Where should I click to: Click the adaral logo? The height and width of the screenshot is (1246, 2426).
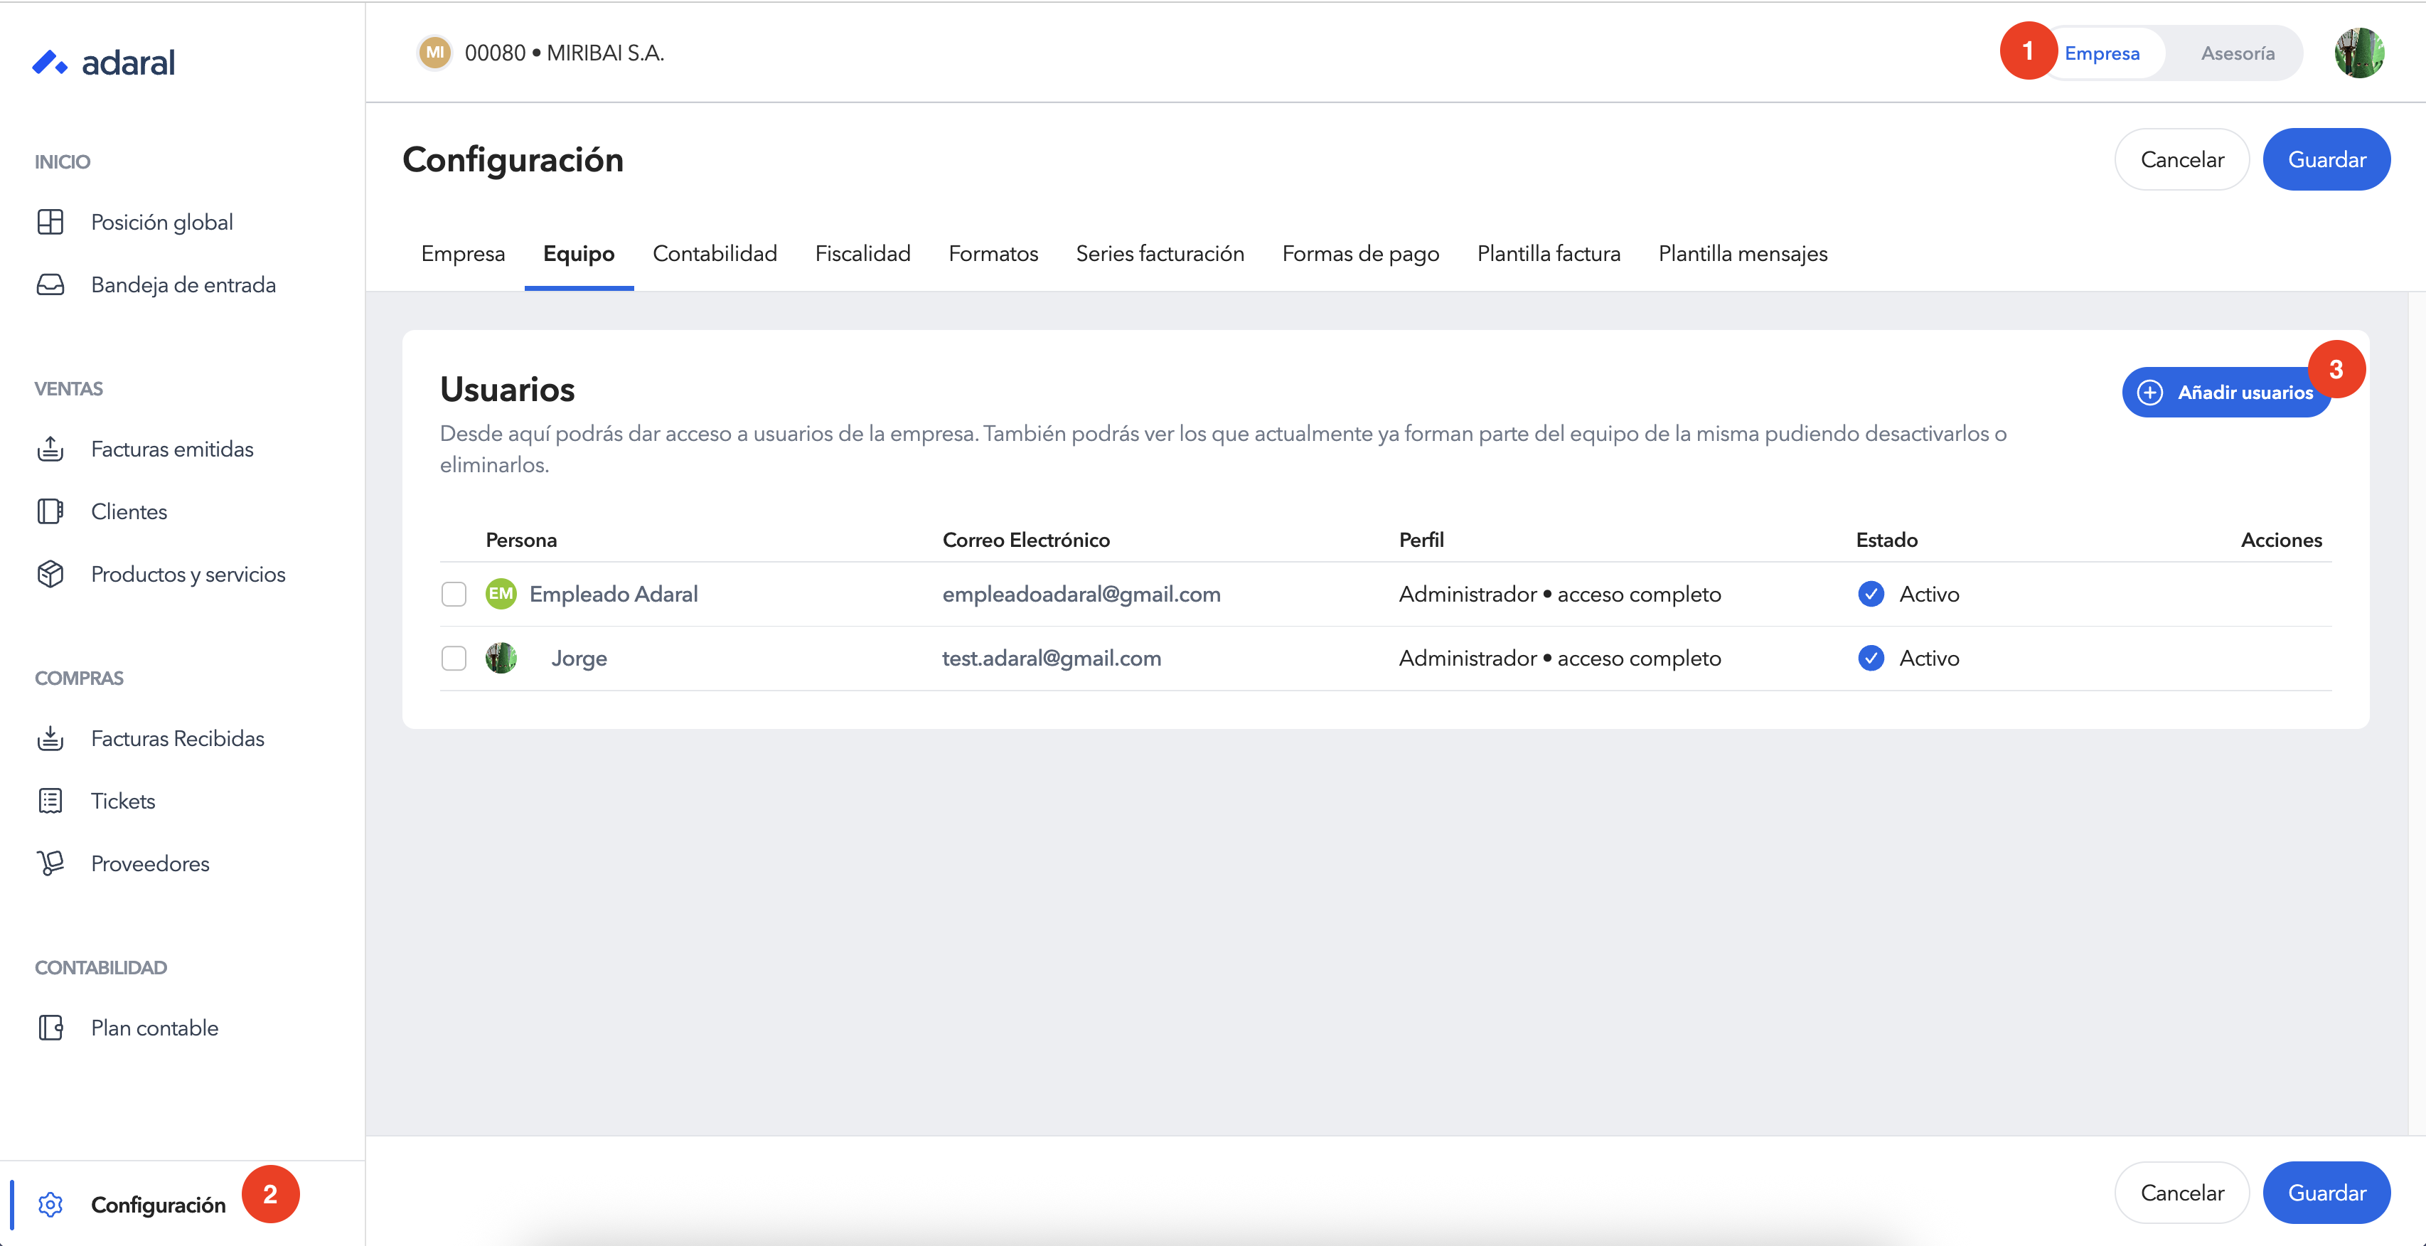(x=104, y=62)
